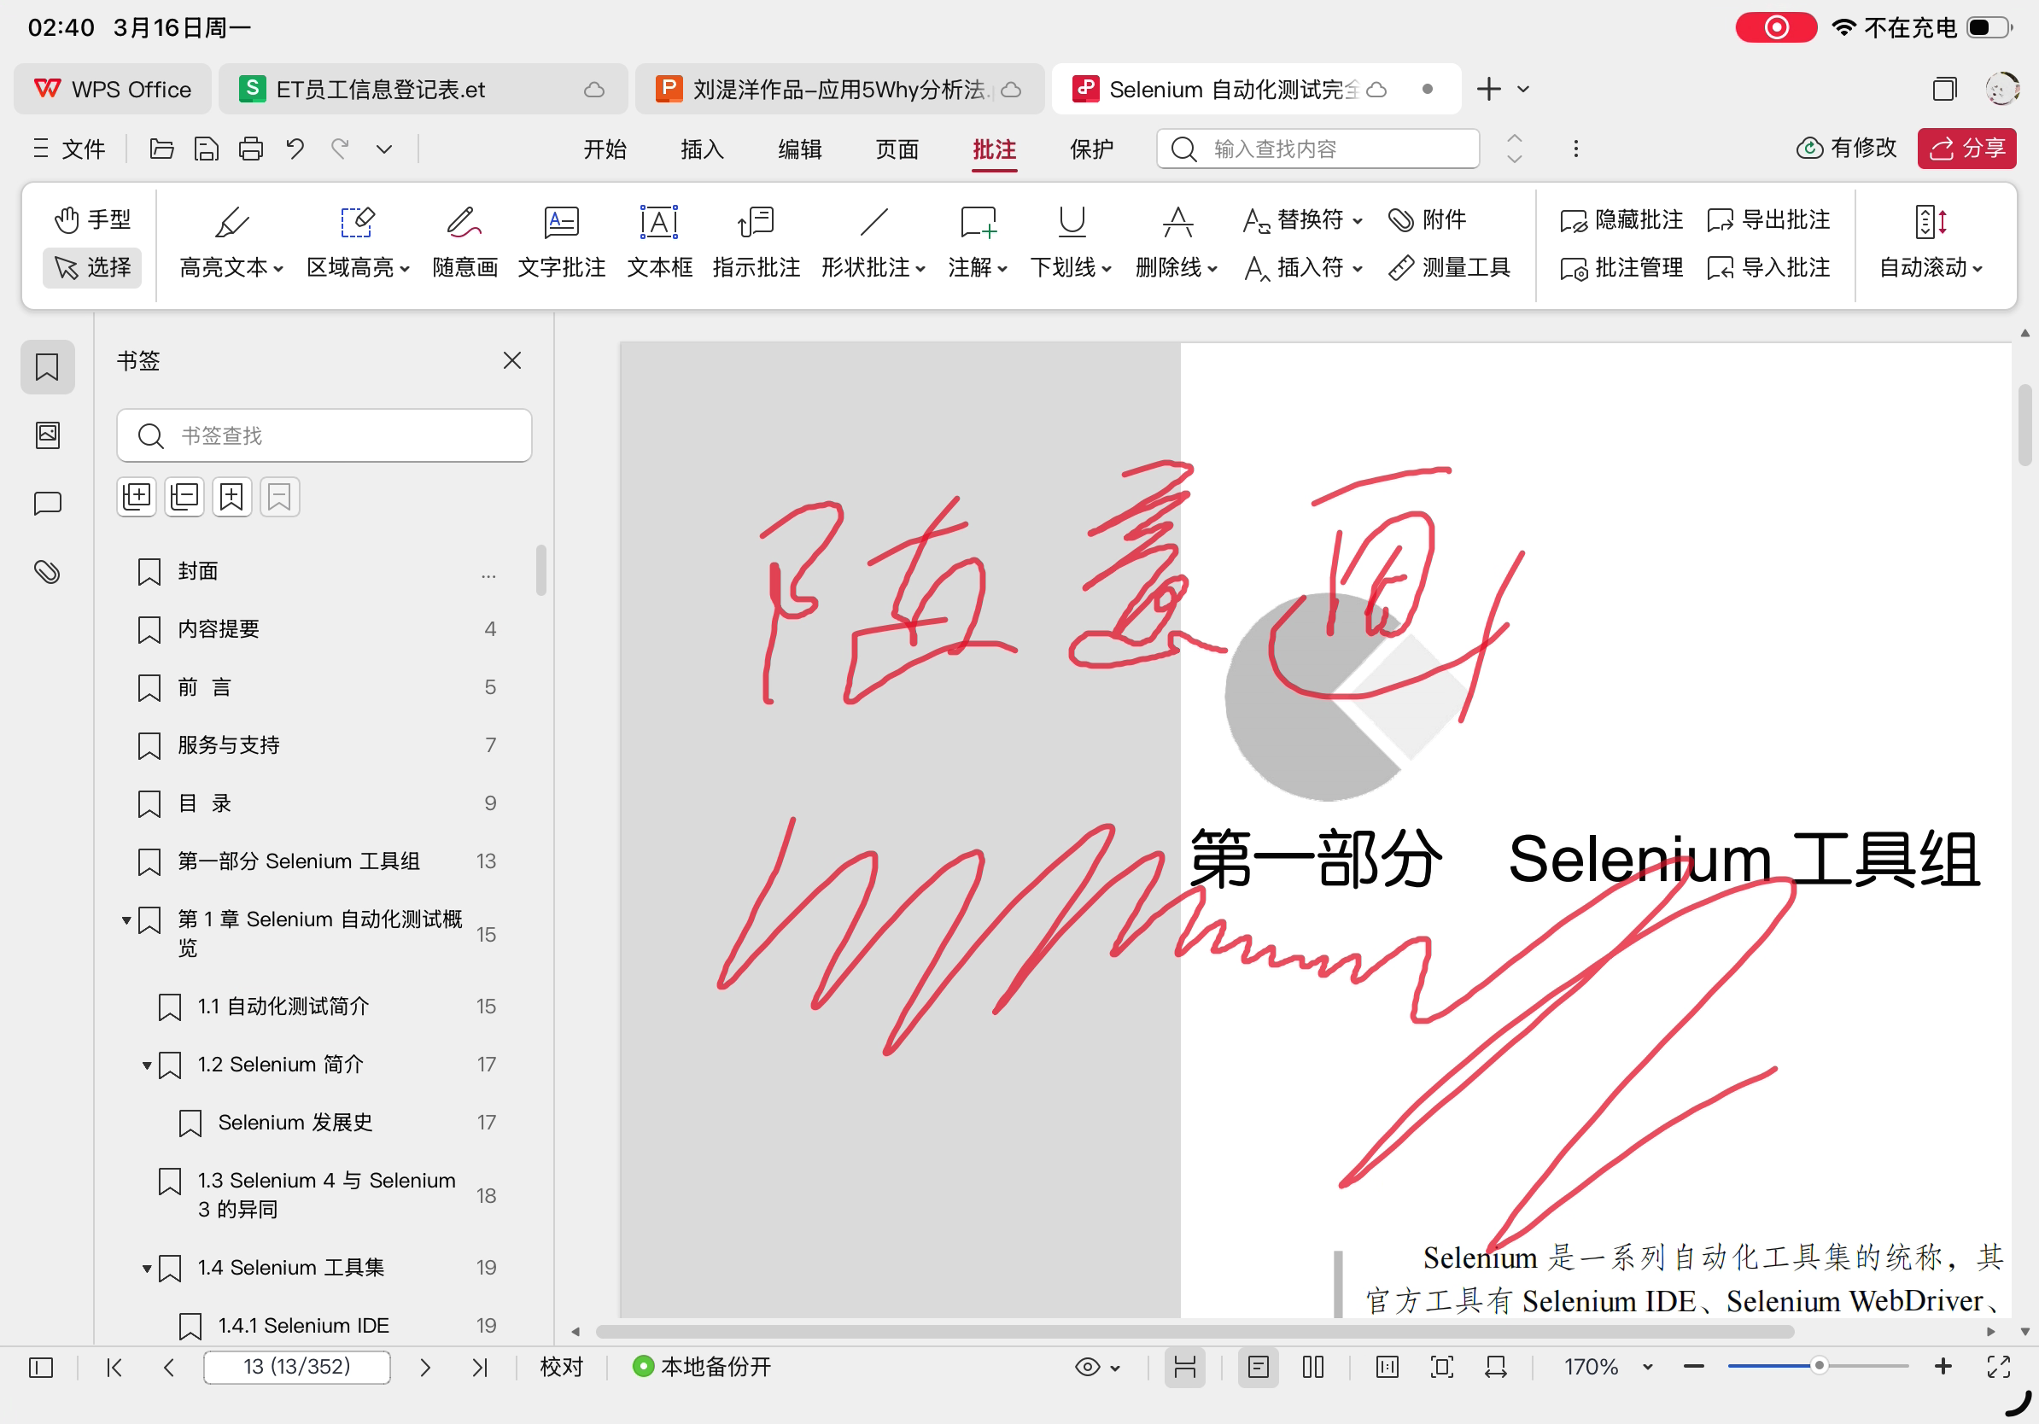Open thumbnails panel in left sidebar
Viewport: 2039px width, 1424px height.
tap(47, 435)
